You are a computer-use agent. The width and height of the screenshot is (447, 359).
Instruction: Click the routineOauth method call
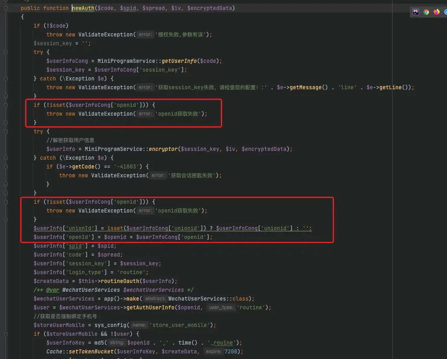tap(120, 281)
